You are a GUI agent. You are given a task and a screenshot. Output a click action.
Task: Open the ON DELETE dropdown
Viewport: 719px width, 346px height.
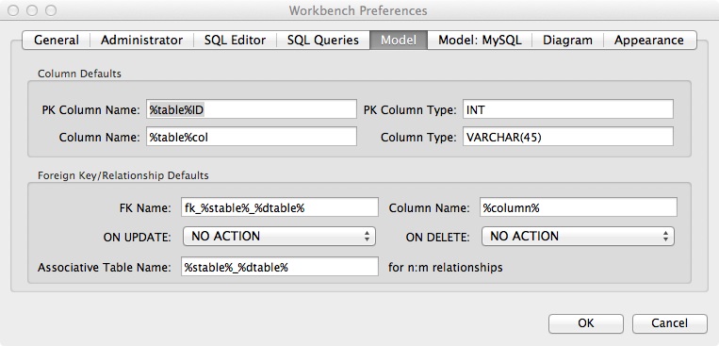(x=578, y=237)
